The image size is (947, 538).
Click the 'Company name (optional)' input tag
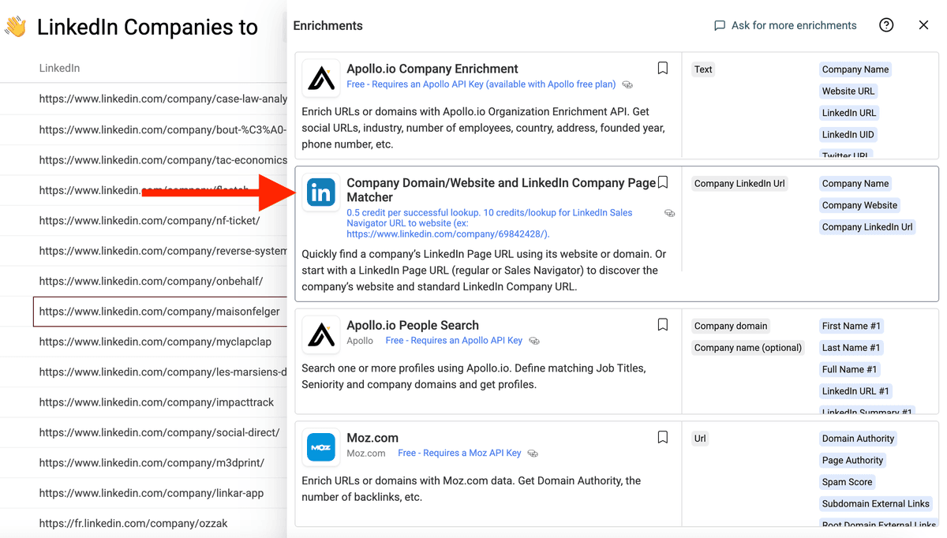click(748, 348)
